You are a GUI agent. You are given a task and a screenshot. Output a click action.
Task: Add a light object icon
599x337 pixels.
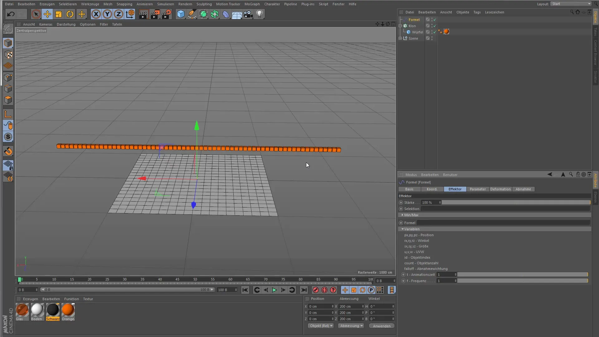coord(260,14)
